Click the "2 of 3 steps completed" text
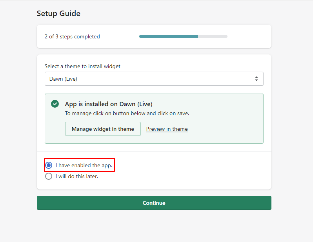The width and height of the screenshot is (313, 242). 72,36
